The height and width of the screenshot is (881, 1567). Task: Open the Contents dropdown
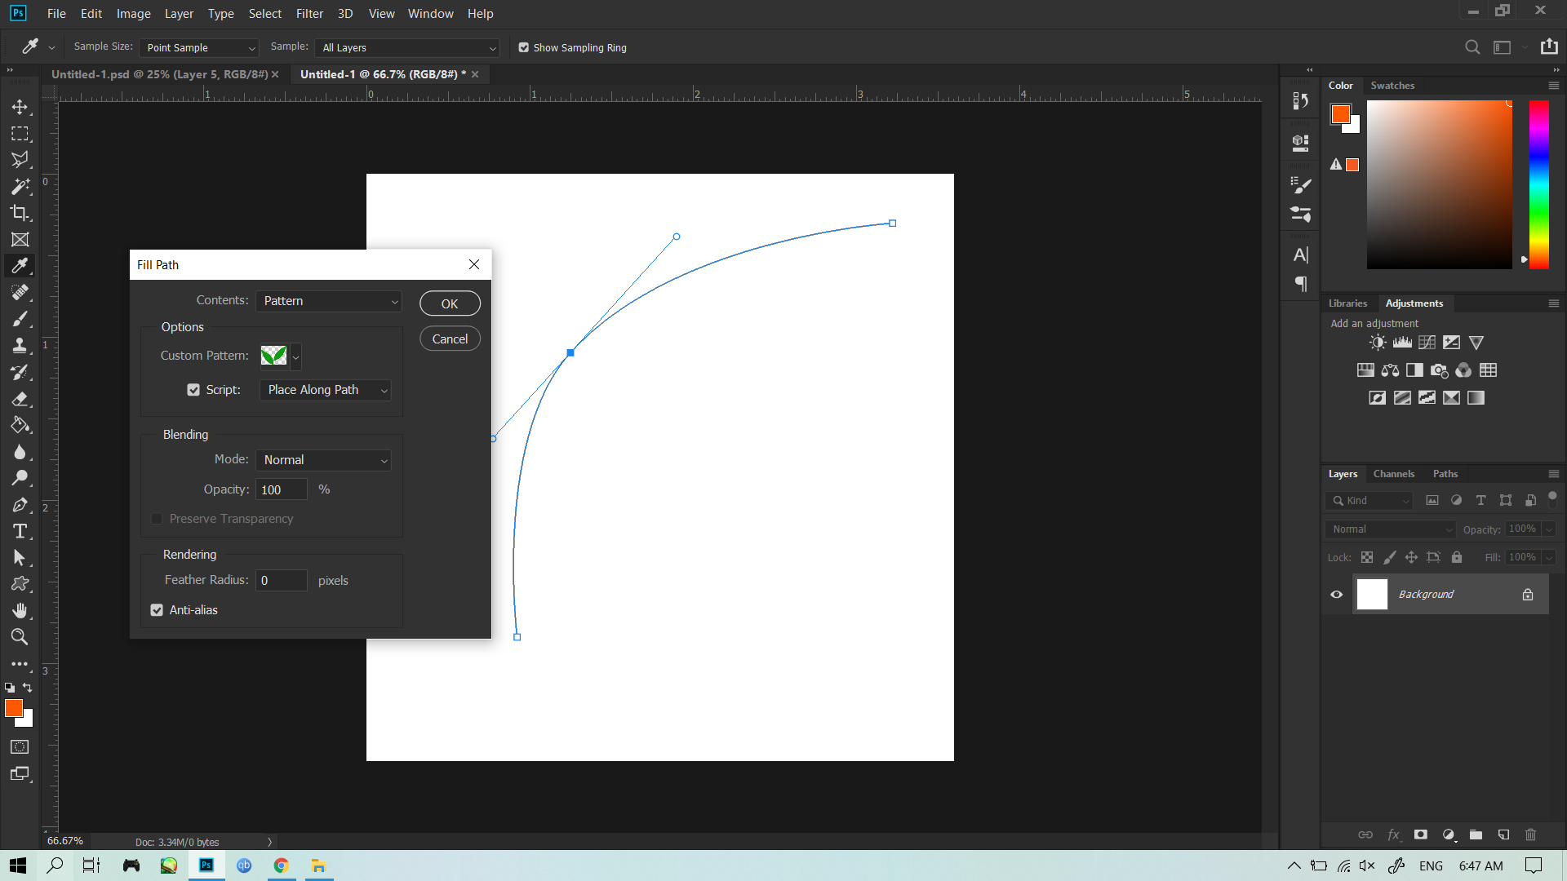(x=329, y=301)
